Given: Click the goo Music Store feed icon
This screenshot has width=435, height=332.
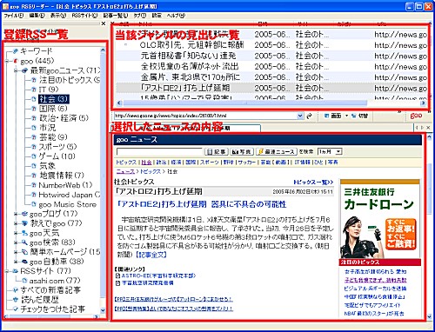Looking at the screenshot, I should coord(34,204).
